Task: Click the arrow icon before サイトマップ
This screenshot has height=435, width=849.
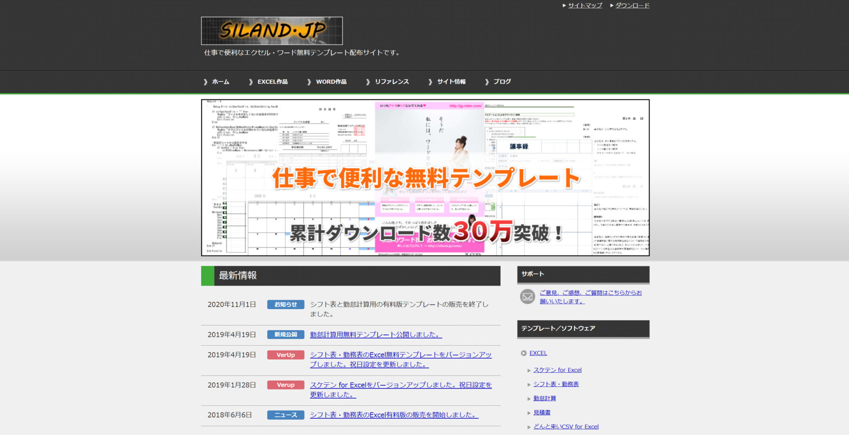Action: (564, 5)
